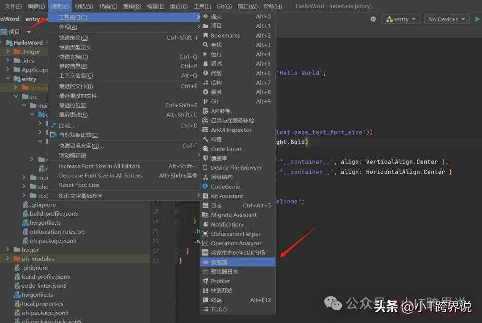This screenshot has width=482, height=323.
Task: Click the Operation Analyzer chart icon
Action: point(206,243)
